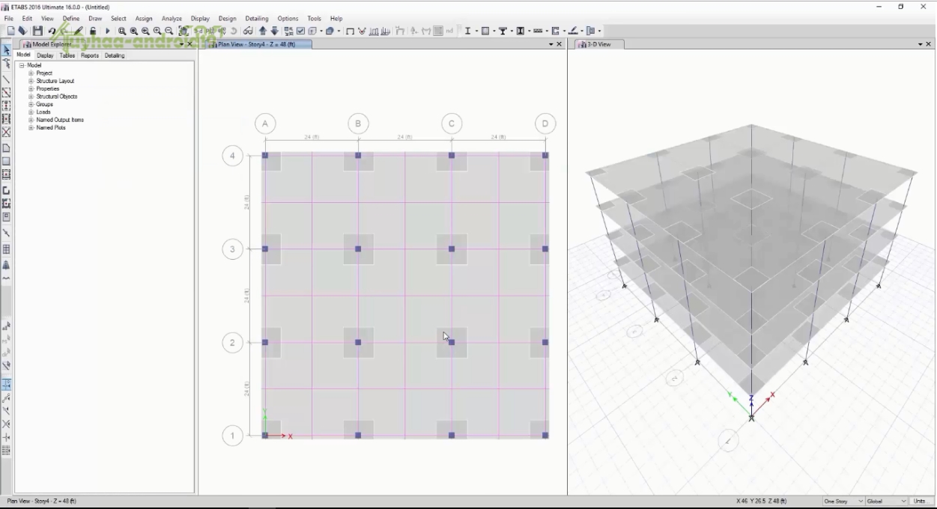Open the Detailing menu
Image resolution: width=937 pixels, height=509 pixels.
click(x=257, y=19)
